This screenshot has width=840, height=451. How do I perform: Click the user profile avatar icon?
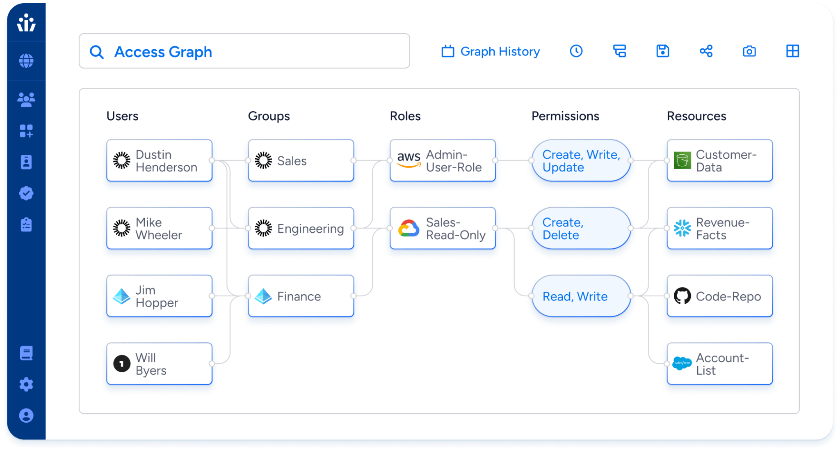click(26, 416)
